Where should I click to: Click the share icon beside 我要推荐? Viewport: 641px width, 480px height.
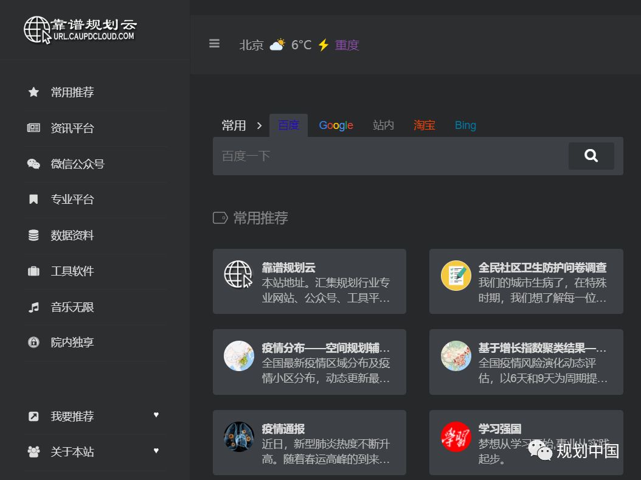point(33,416)
